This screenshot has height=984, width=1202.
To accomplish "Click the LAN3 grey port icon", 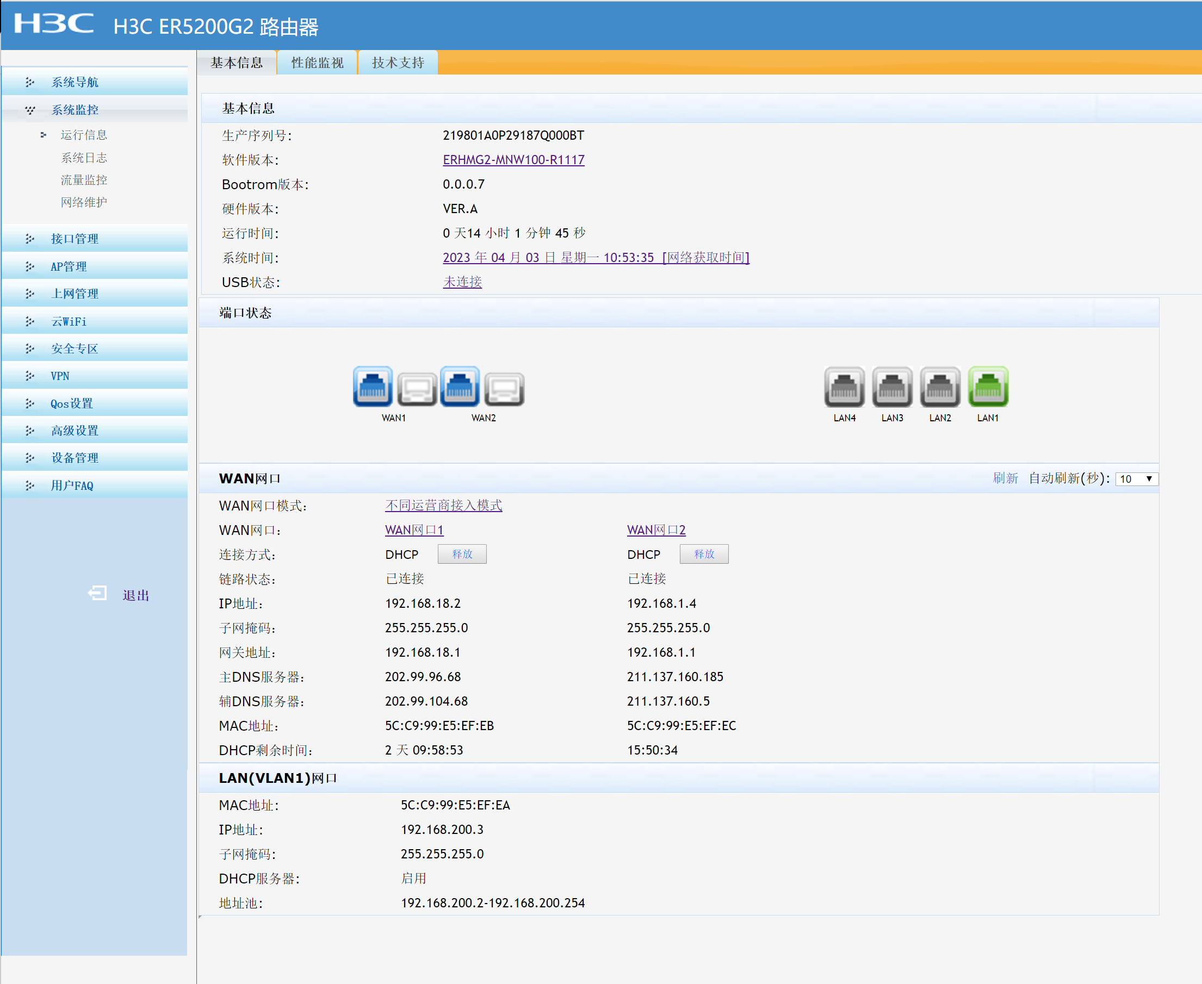I will click(x=892, y=387).
